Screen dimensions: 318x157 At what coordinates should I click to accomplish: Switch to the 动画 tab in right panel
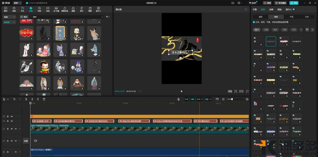[271, 9]
